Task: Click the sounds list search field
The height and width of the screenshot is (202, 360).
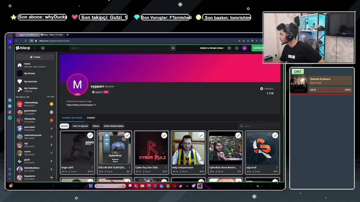Action: tap(259, 126)
